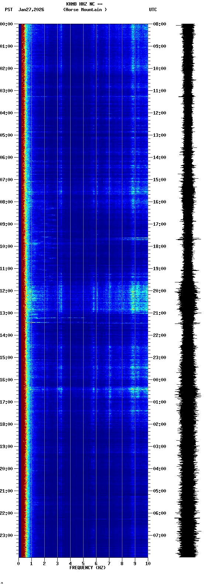This screenshot has height=587, width=204.
Task: Click the 22:00 PST time label on left
Action: [6, 513]
